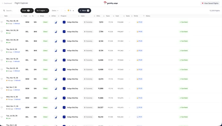The width and height of the screenshot is (222, 126).
Task: Click the airline logo in the 7,794 miles row
Action: click(x=56, y=32)
